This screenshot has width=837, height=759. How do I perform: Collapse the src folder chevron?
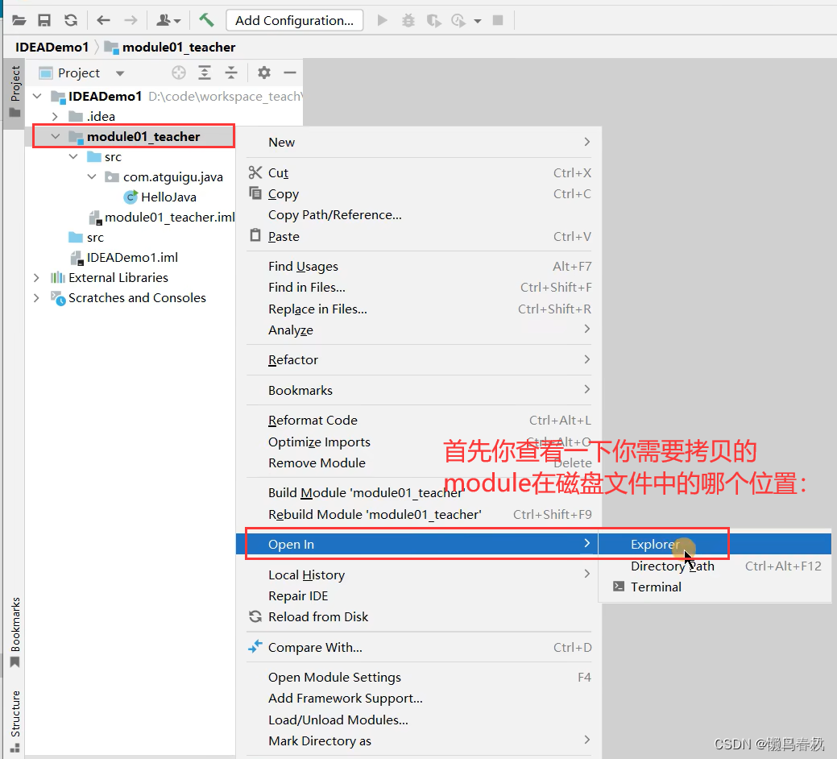pos(73,156)
